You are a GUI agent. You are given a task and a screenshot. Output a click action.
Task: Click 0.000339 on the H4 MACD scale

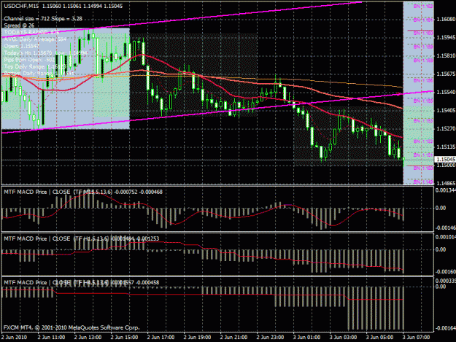coord(445,281)
